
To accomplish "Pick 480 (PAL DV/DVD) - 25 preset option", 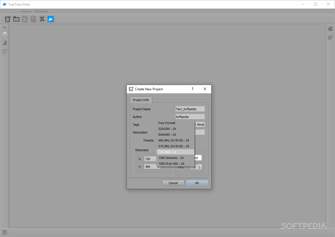I will pyautogui.click(x=174, y=140).
